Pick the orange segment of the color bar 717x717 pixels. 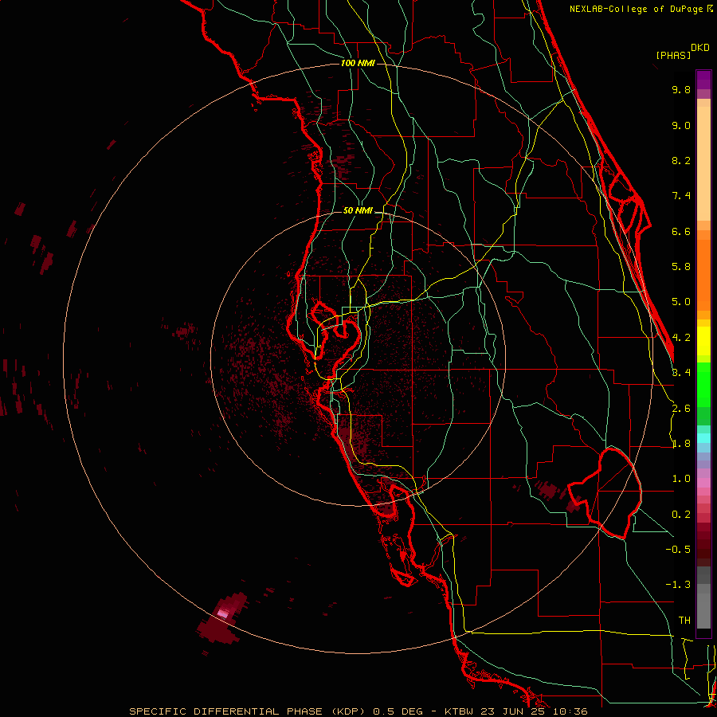pos(703,274)
